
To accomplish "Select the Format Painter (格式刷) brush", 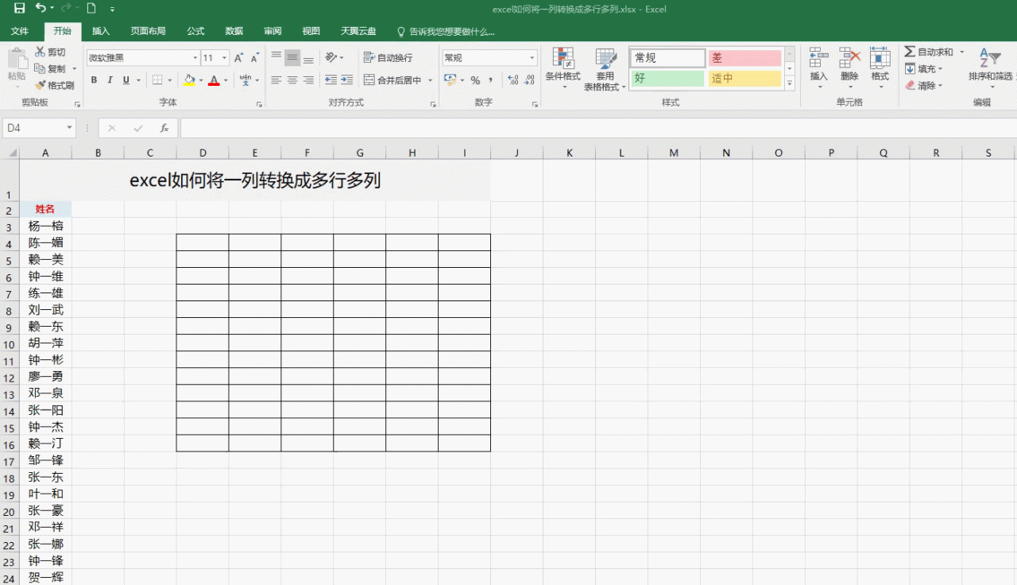I will click(x=40, y=85).
